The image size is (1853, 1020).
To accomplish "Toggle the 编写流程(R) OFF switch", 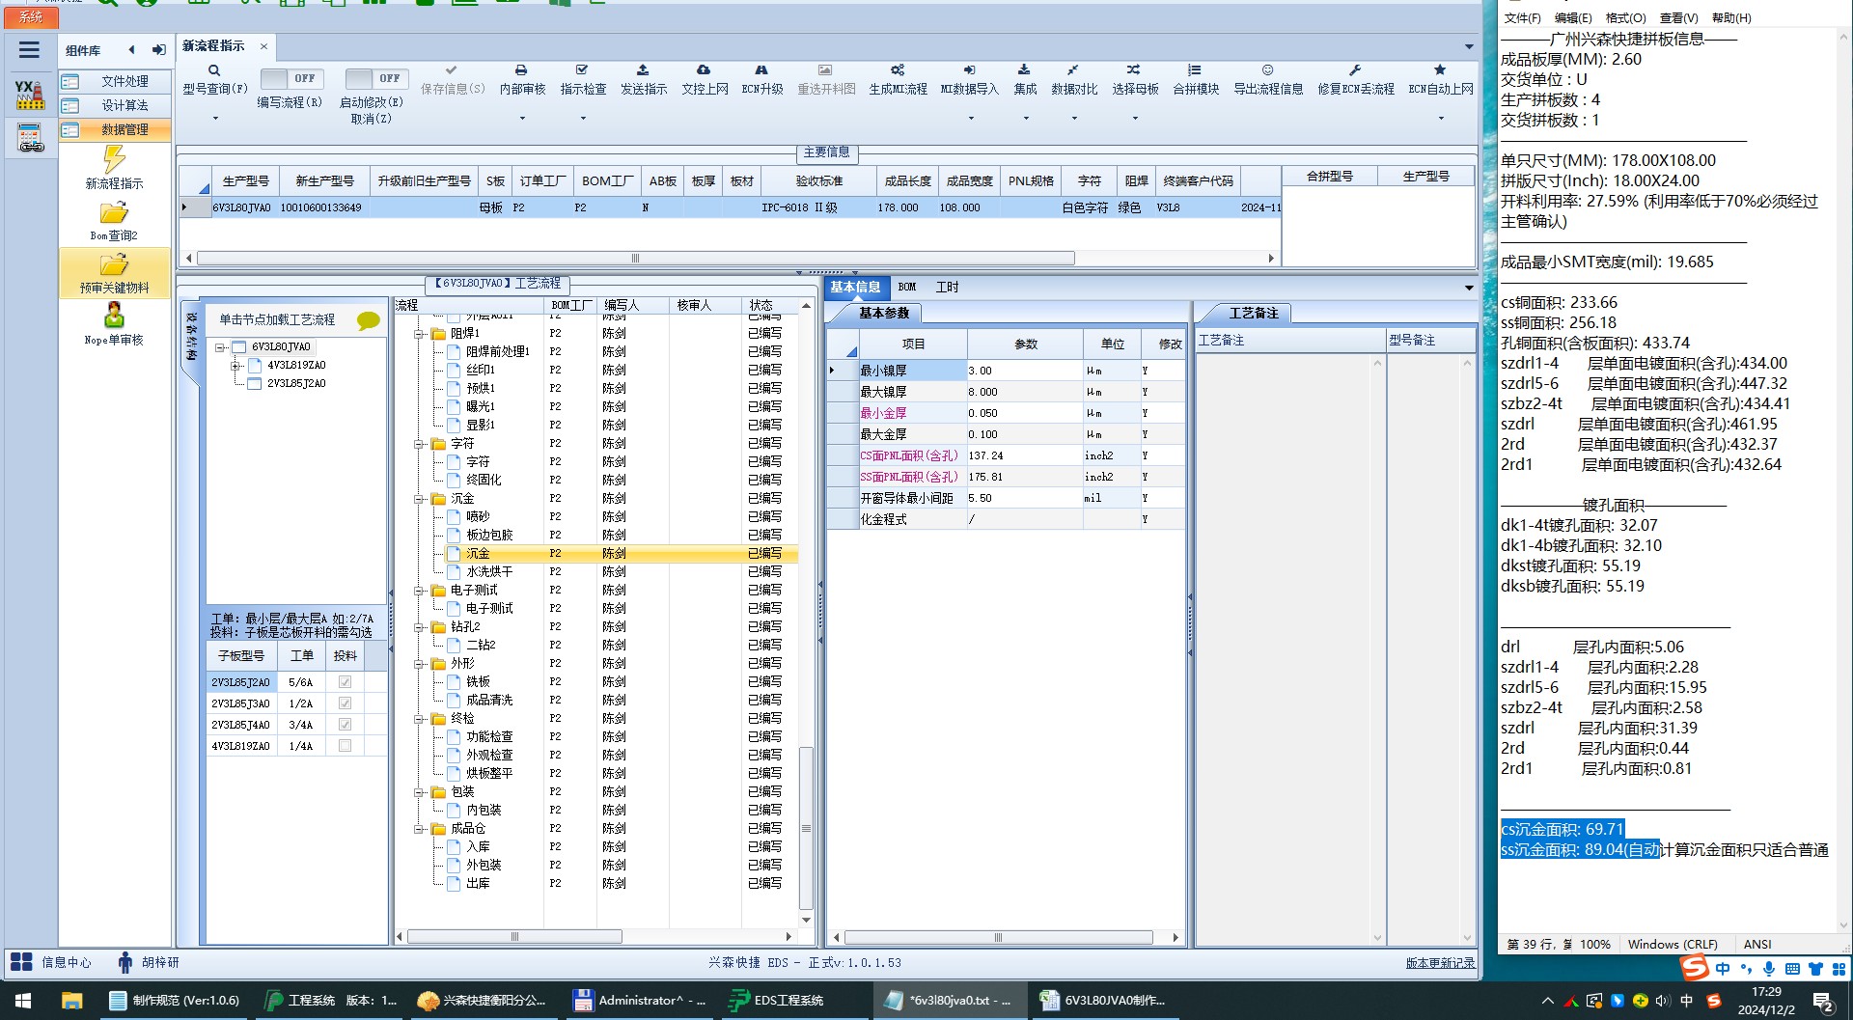I will coord(291,78).
